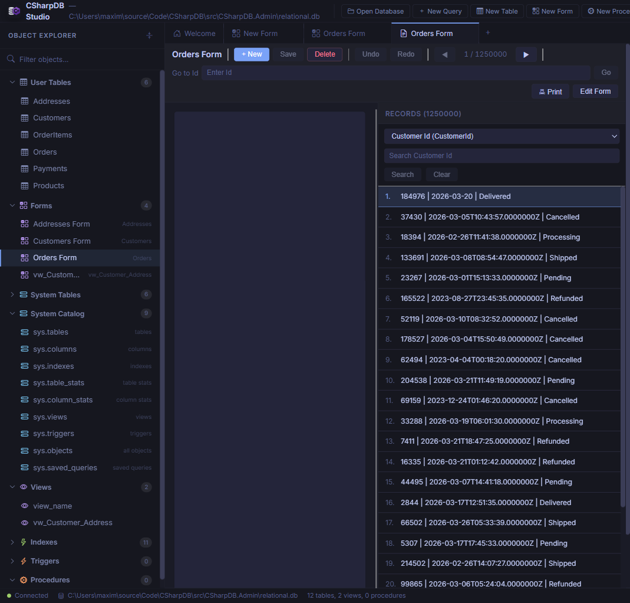Create a new query with the New Query icon
The height and width of the screenshot is (603, 630).
[x=423, y=11]
